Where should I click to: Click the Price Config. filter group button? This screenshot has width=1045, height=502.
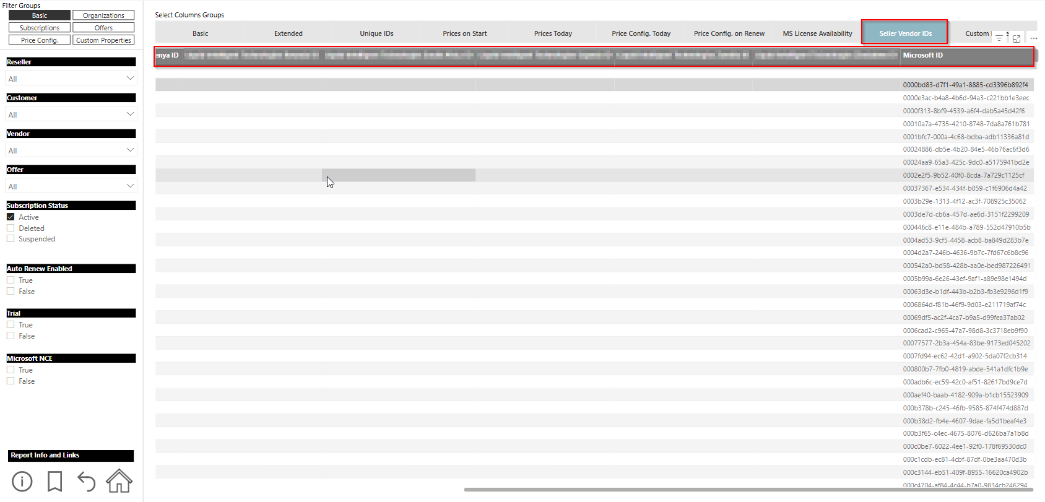coord(40,40)
